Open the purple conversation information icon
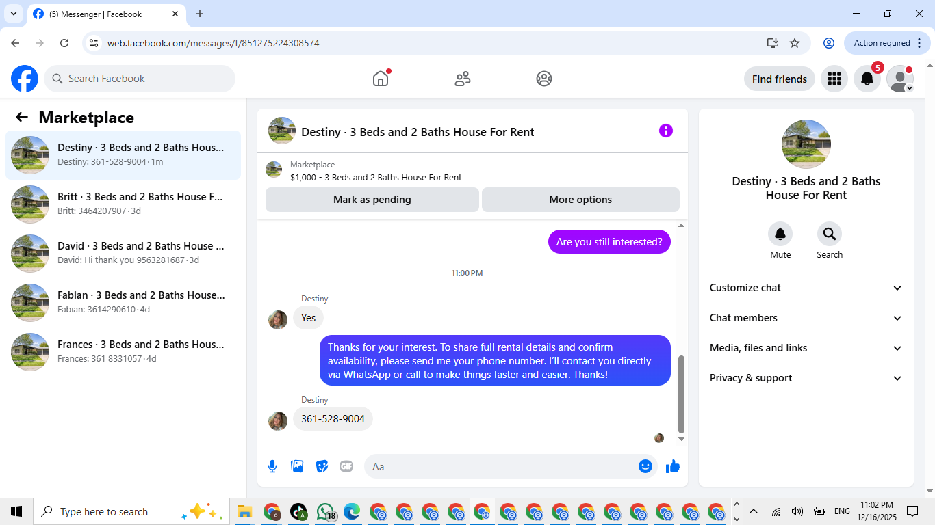935x525 pixels. 666,131
